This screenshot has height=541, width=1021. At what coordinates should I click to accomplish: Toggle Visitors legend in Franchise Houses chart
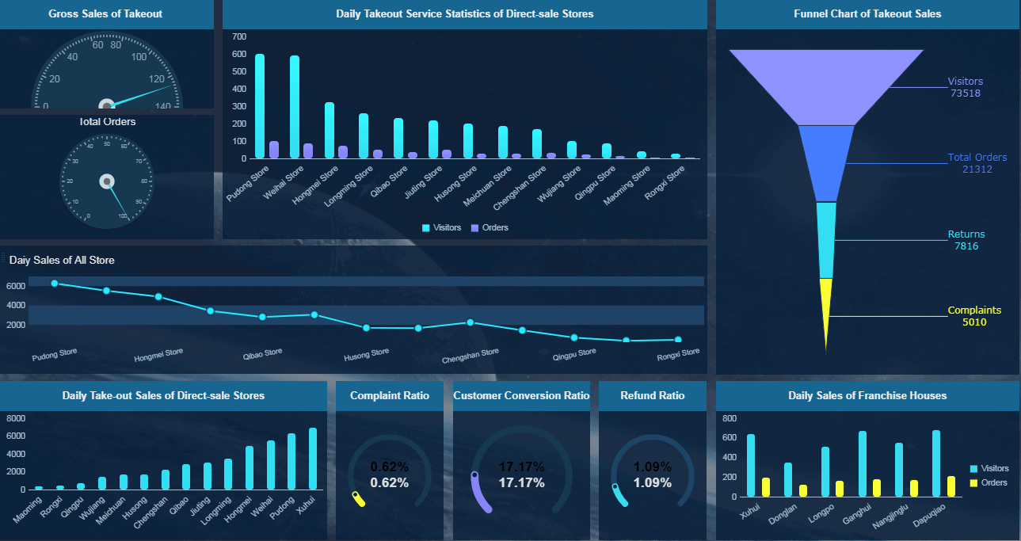(x=989, y=468)
